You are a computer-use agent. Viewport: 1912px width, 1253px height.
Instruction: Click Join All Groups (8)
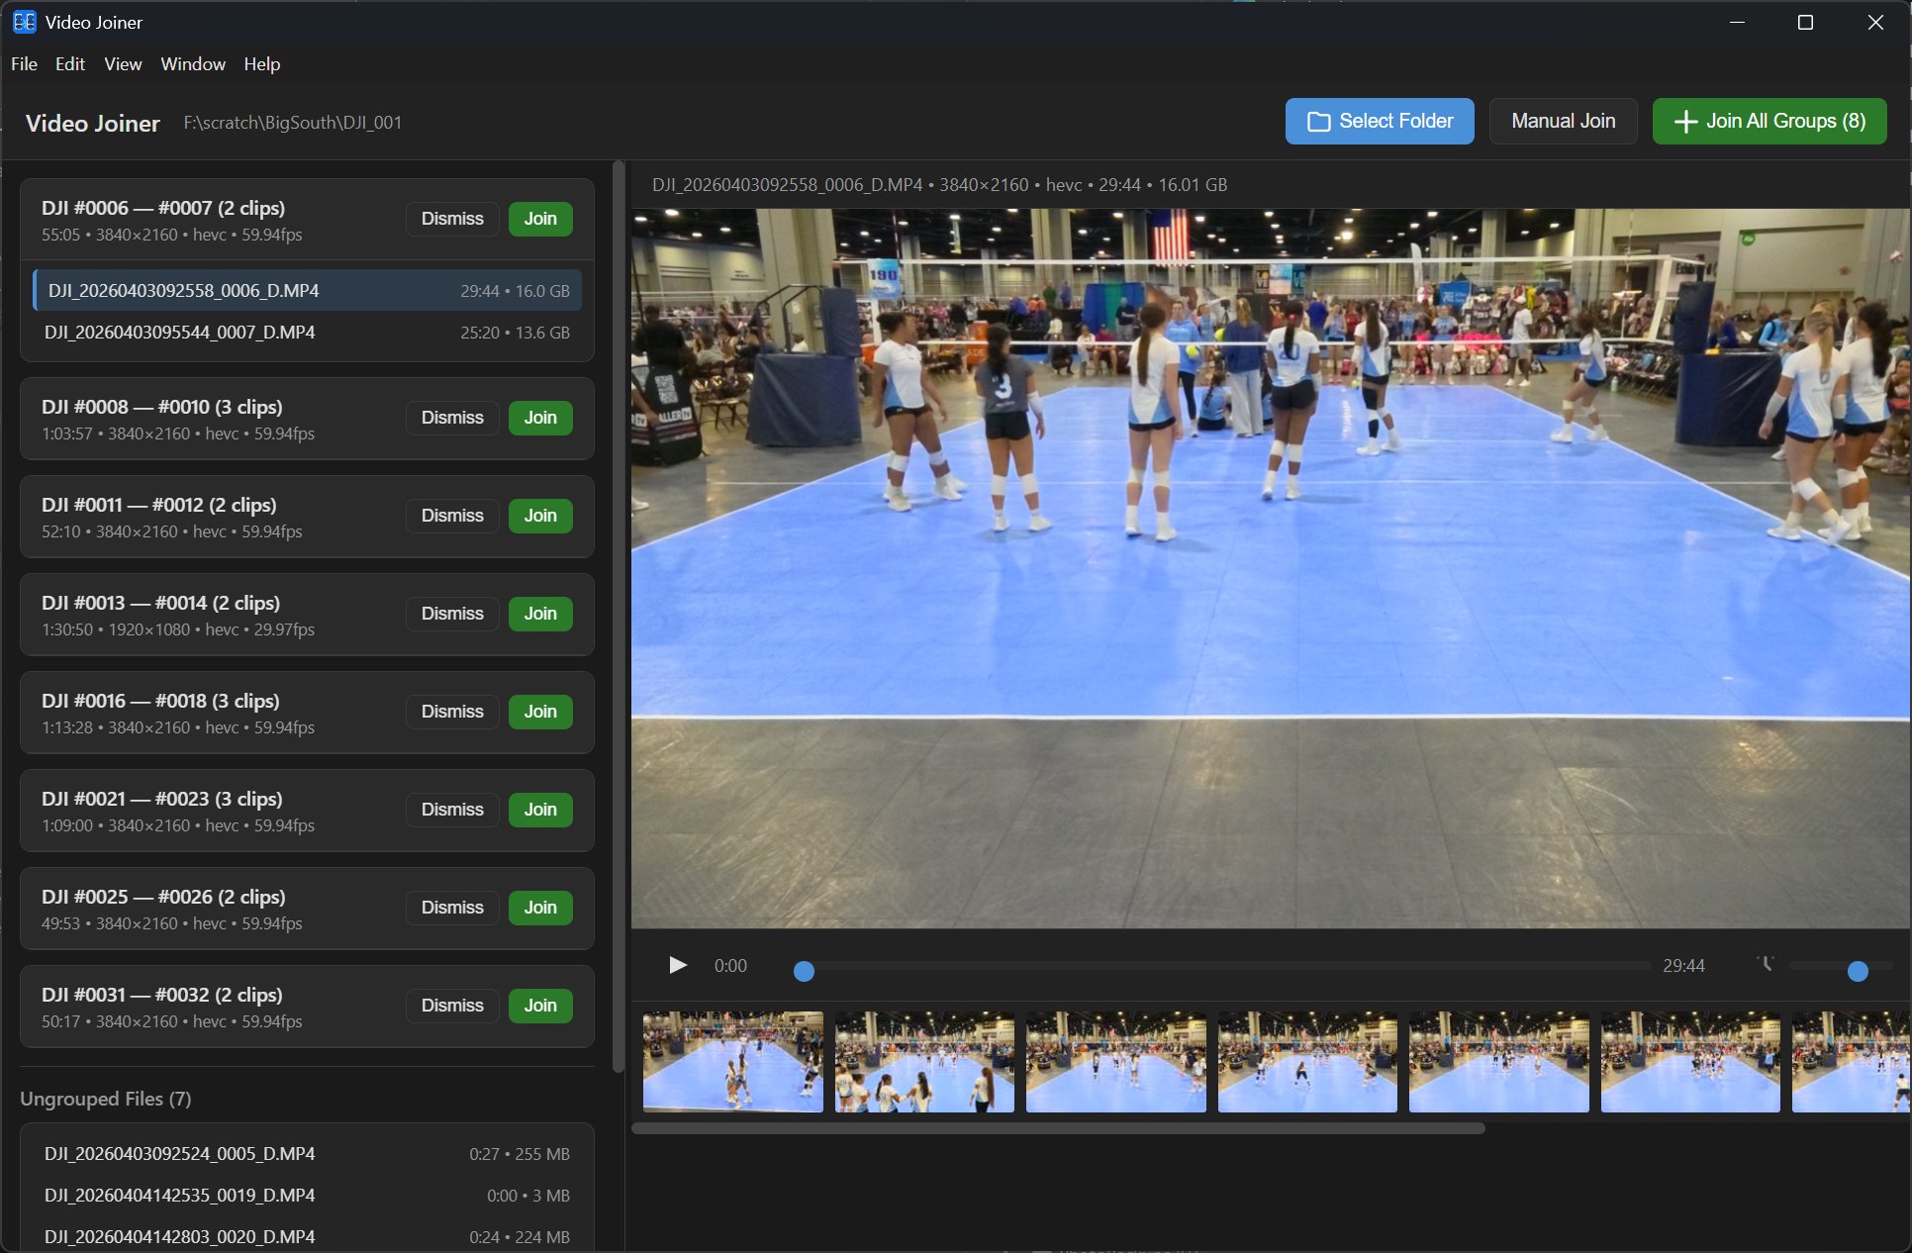[1769, 121]
